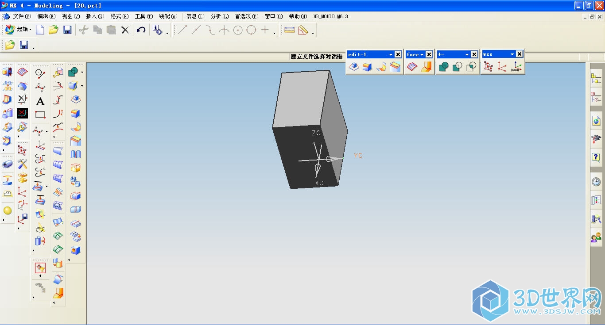The width and height of the screenshot is (605, 325).
Task: Click the Unite boolean icon in +- toolbar
Action: point(443,67)
